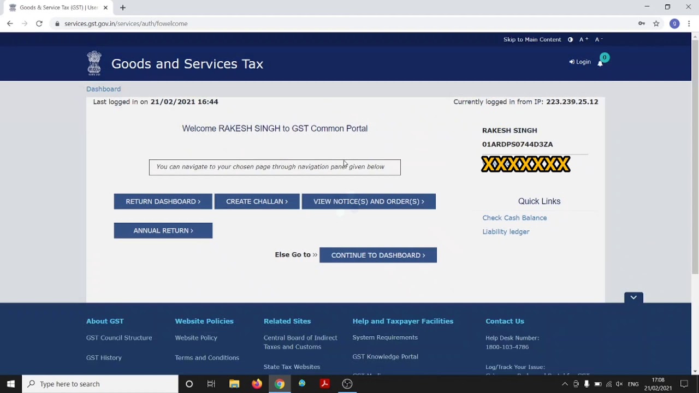Viewport: 699px width, 393px height.
Task: Open the GST Knowledge Portal link
Action: tap(385, 356)
